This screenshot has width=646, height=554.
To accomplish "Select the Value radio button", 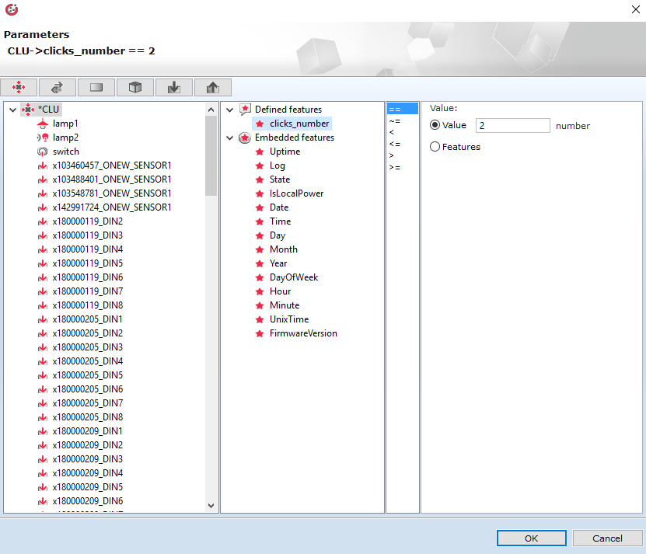I will (x=435, y=125).
